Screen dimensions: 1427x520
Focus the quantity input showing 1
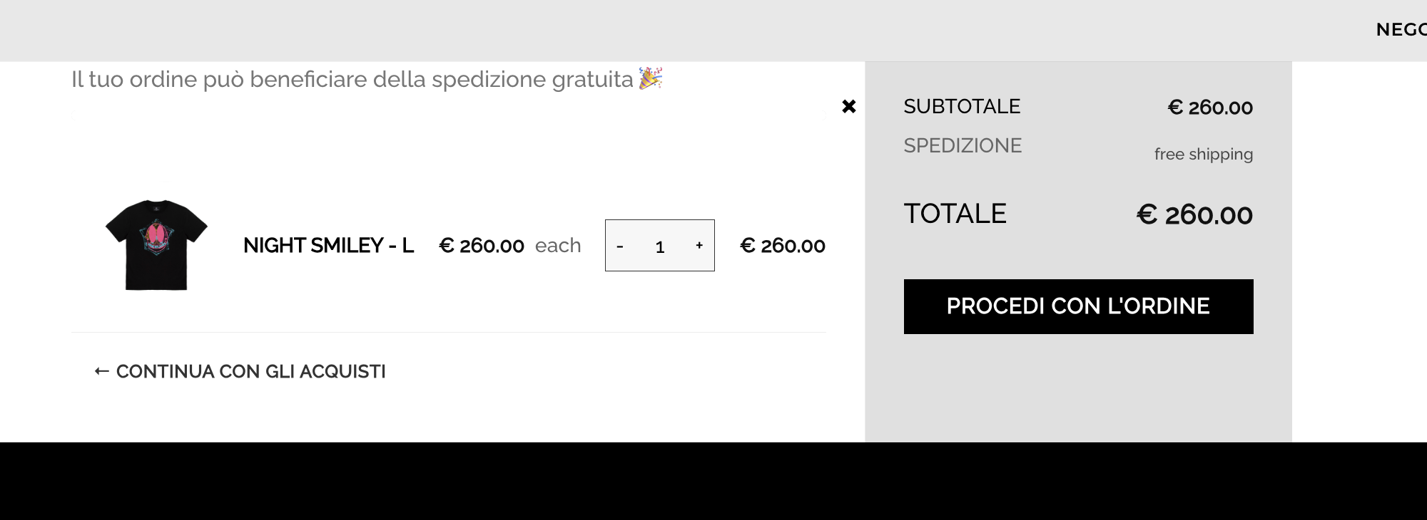(660, 246)
